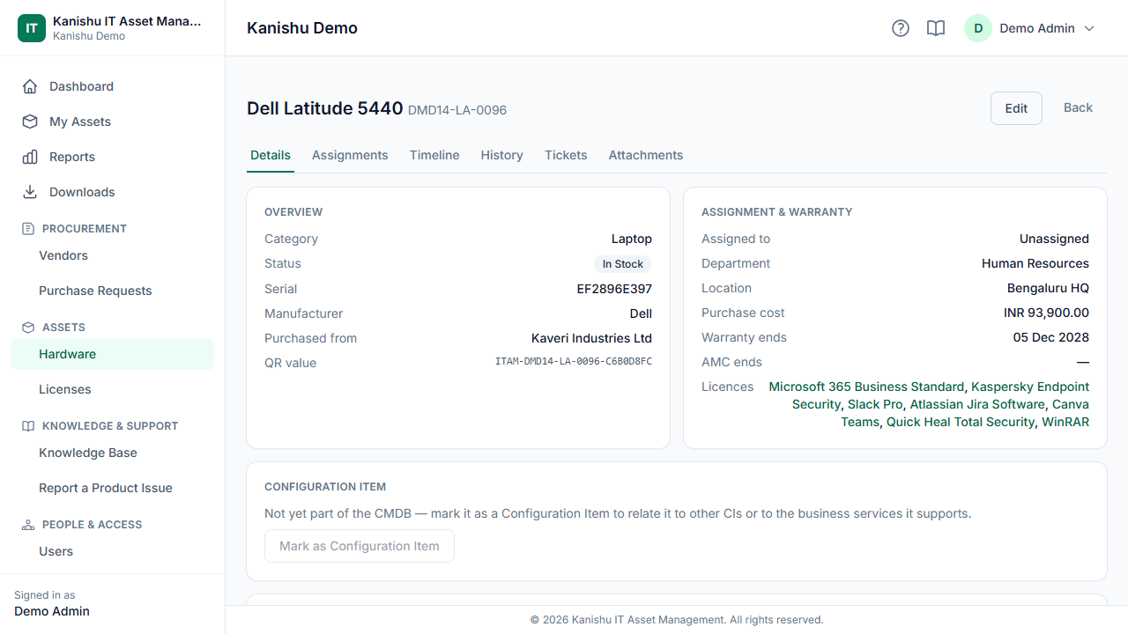Viewport: 1128px width, 634px height.
Task: Click the Knowledge & Support book icon
Action: [x=28, y=426]
